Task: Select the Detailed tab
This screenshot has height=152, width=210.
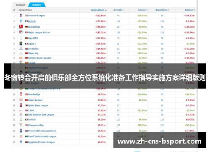Action: (37, 5)
